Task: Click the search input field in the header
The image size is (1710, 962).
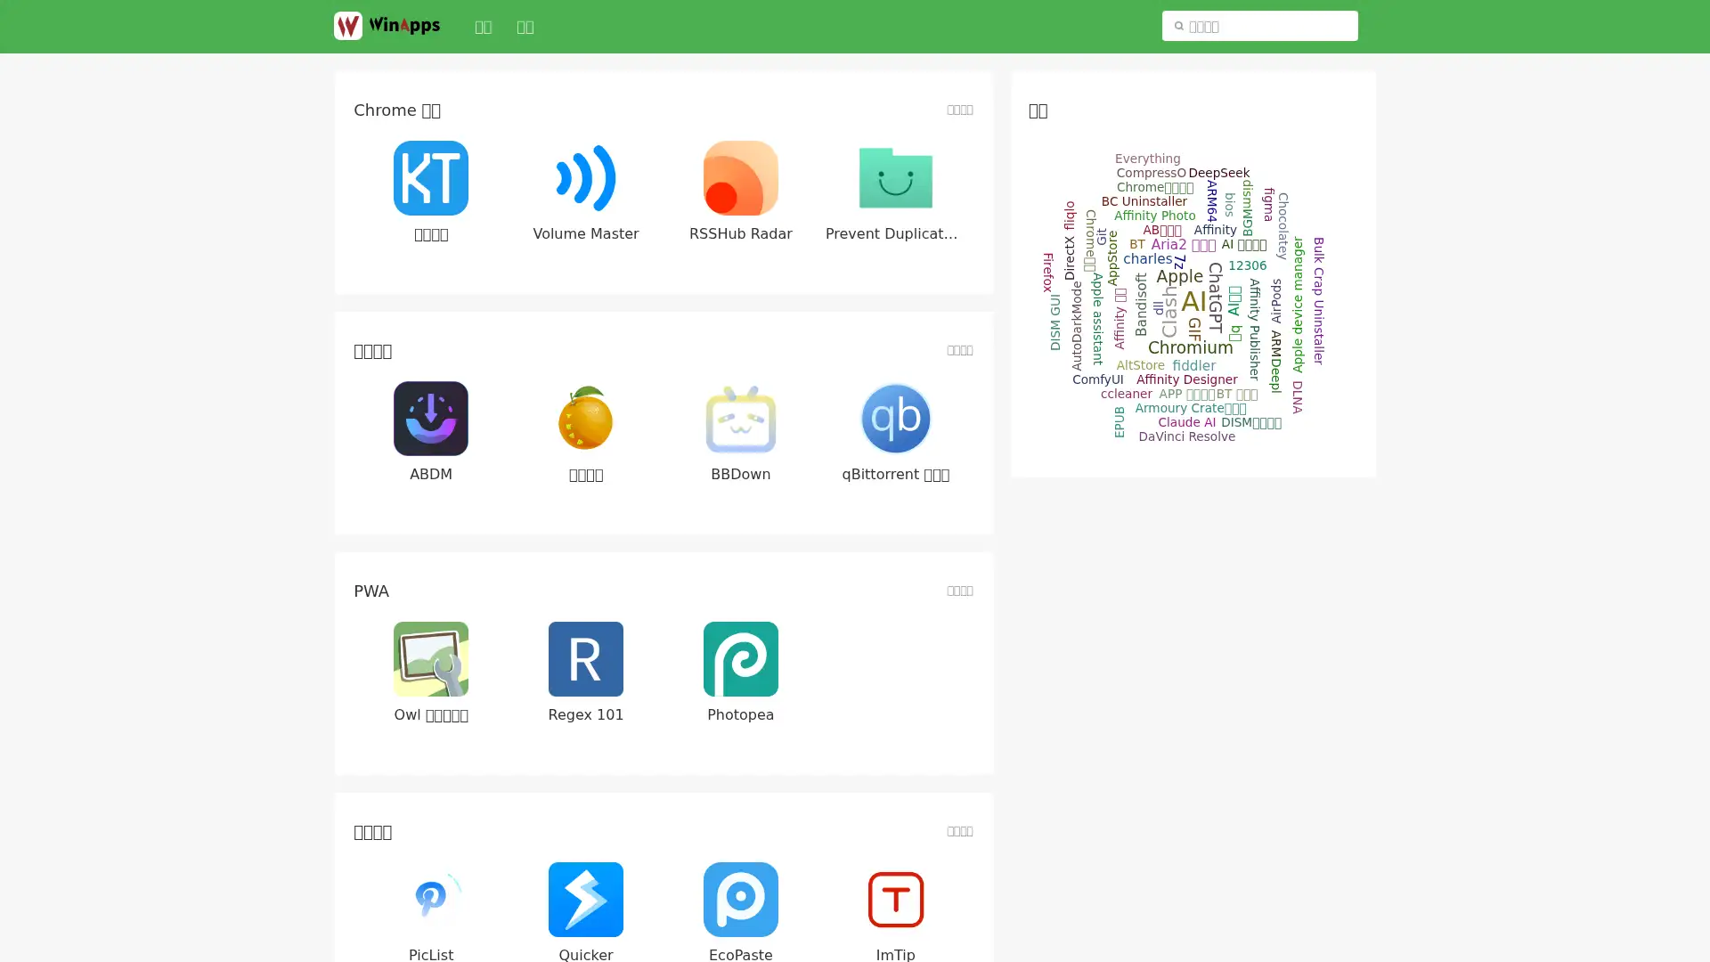Action: point(1259,26)
